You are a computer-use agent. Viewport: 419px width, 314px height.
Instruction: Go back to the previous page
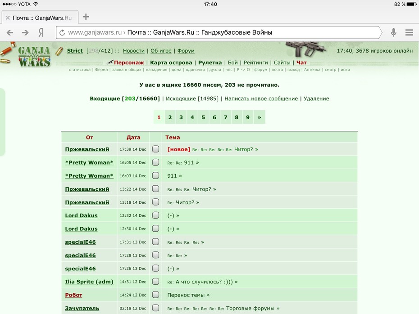pyautogui.click(x=10, y=32)
